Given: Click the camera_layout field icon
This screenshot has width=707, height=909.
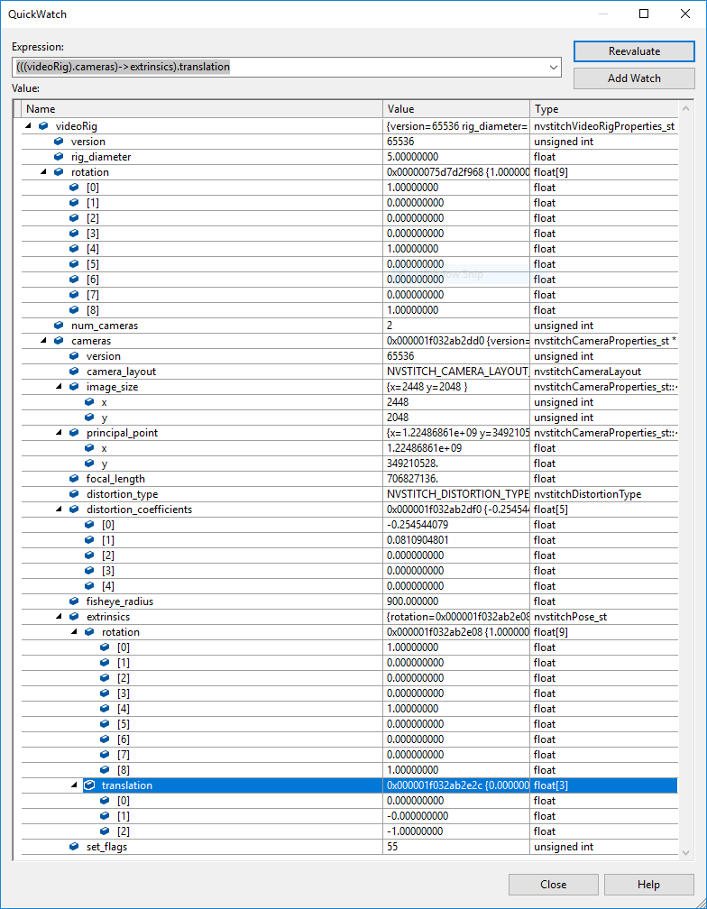Looking at the screenshot, I should tap(74, 372).
